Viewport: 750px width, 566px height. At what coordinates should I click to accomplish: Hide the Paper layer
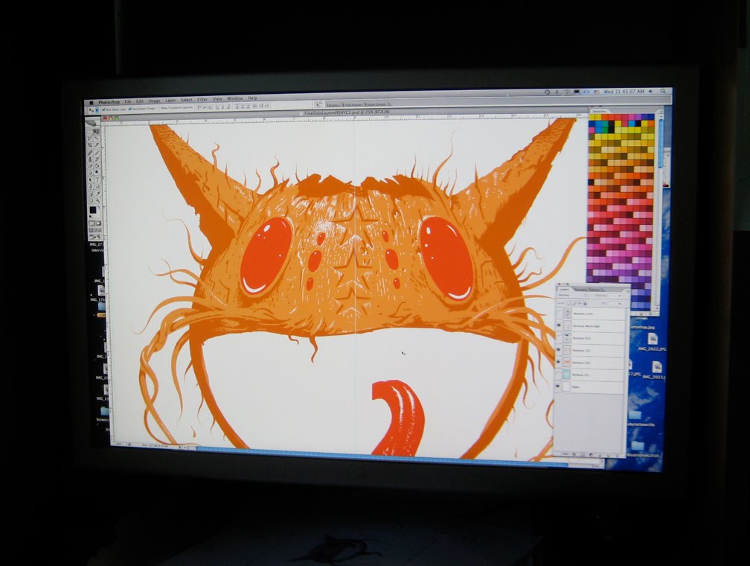click(559, 387)
